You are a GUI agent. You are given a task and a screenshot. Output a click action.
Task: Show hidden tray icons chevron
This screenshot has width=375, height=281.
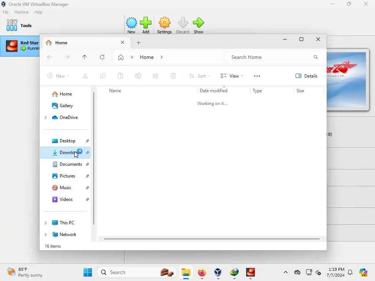tap(286, 272)
